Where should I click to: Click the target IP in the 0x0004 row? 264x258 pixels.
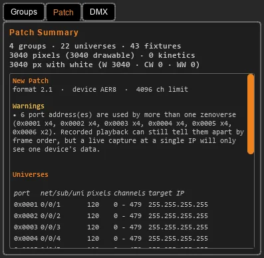tap(178, 238)
